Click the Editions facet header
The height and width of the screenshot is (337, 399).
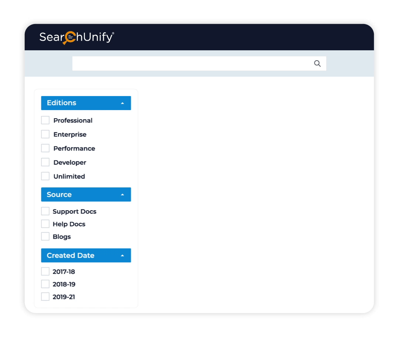tap(86, 103)
